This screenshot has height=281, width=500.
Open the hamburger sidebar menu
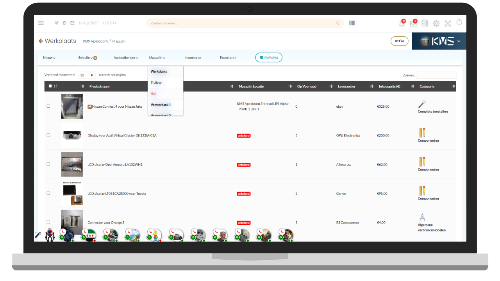(x=41, y=23)
